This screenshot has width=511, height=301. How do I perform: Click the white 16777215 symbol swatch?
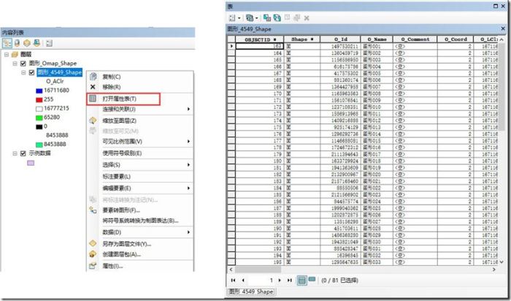(39, 109)
